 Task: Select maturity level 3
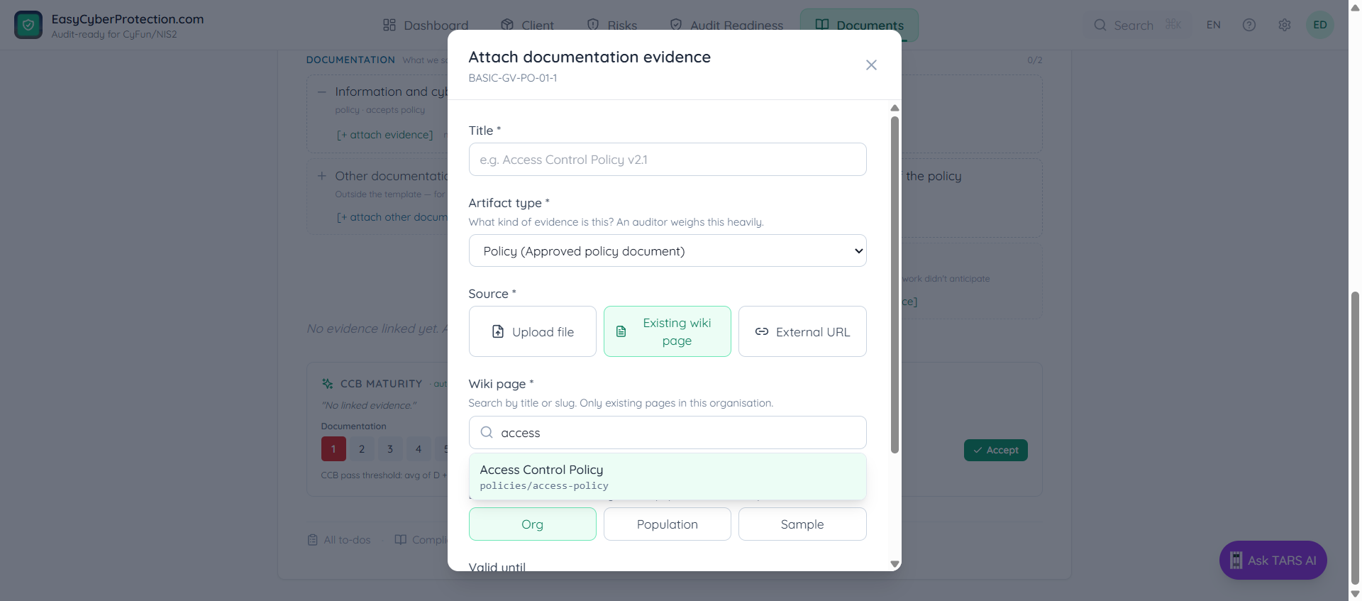(x=390, y=449)
